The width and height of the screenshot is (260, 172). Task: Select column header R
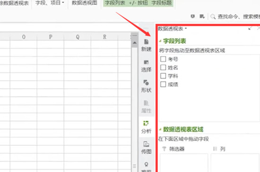pos(104,37)
